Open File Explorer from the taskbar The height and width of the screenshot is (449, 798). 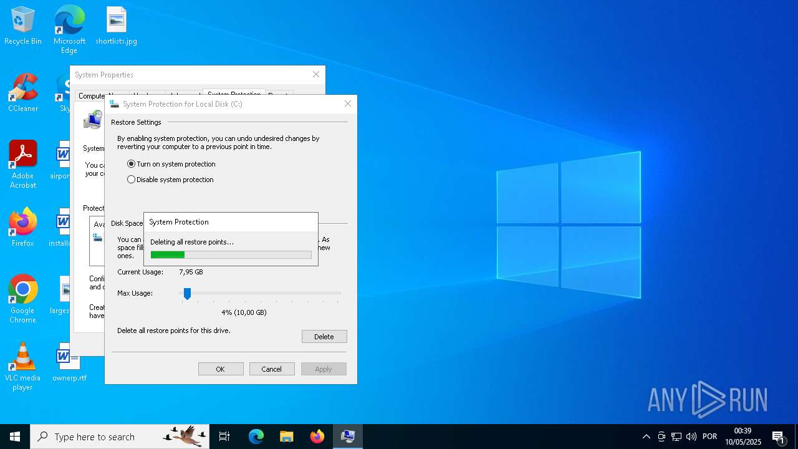point(286,437)
